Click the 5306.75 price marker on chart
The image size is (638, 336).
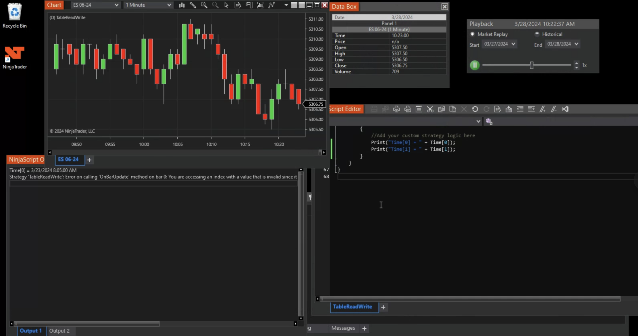[x=315, y=104]
